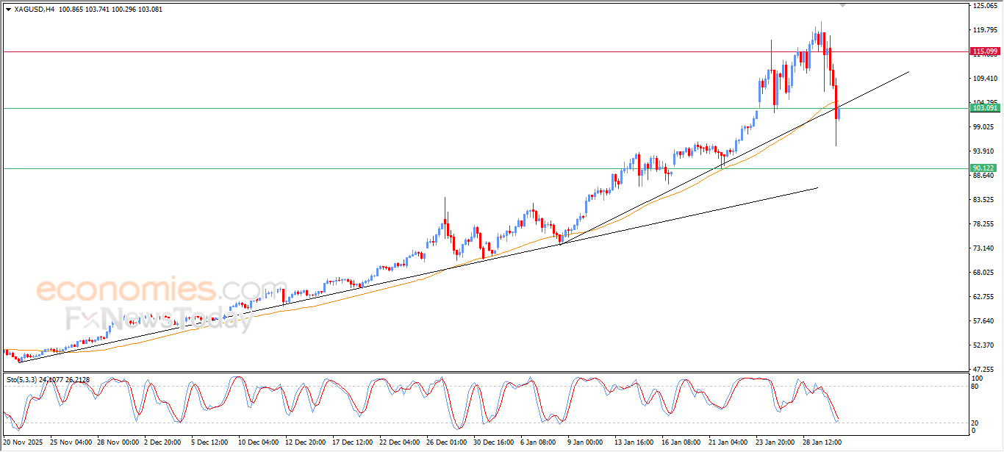
Task: Click the economies.com watermark logo
Action: pos(151,290)
